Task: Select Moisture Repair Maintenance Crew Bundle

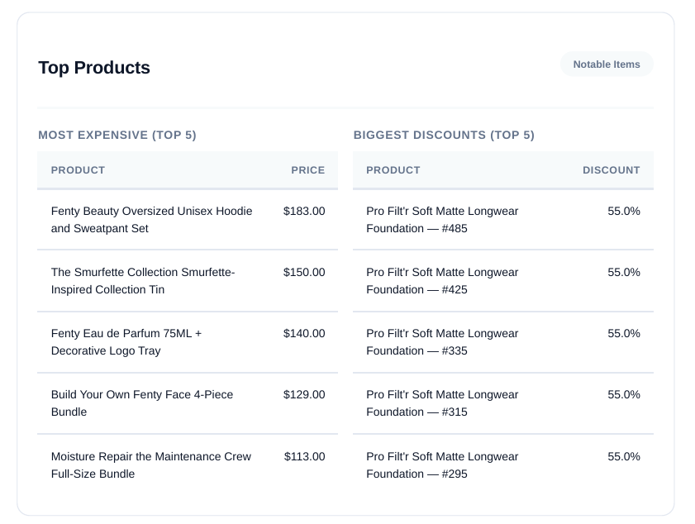Action: (x=150, y=465)
